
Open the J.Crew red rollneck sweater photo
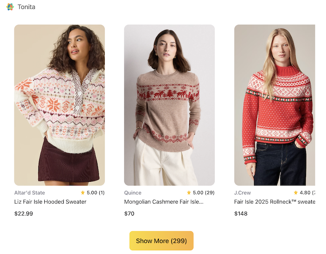[x=274, y=105]
